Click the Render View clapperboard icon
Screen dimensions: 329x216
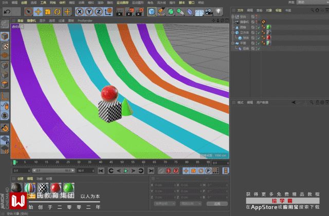click(120, 12)
